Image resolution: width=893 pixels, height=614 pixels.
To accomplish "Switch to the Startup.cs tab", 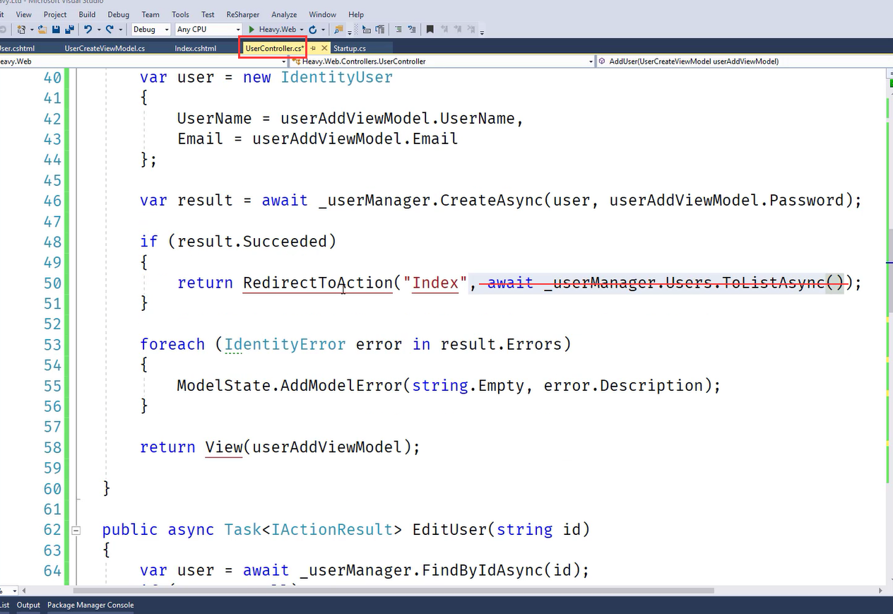I will pos(350,48).
